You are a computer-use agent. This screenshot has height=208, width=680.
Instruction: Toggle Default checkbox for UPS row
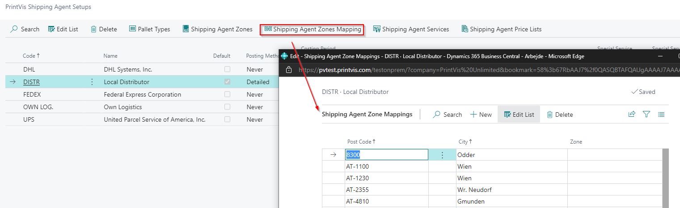(228, 119)
